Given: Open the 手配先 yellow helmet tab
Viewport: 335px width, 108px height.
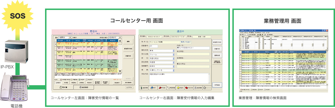Looking at the screenshot, I should tap(180, 88).
